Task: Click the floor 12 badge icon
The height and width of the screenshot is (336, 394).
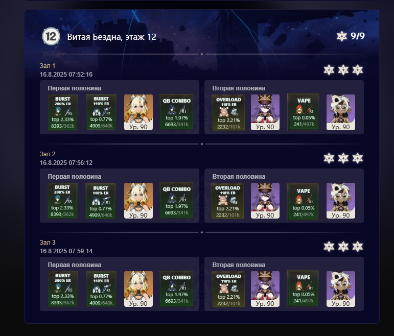Action: [51, 36]
